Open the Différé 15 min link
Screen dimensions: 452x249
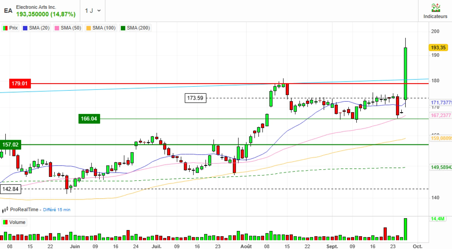[56, 210]
